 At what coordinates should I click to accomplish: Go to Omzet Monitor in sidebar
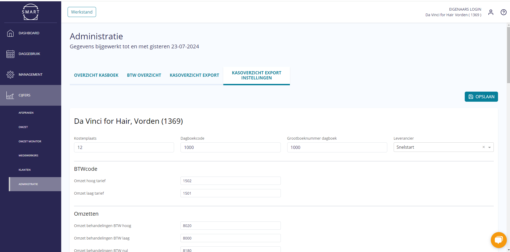(x=30, y=142)
